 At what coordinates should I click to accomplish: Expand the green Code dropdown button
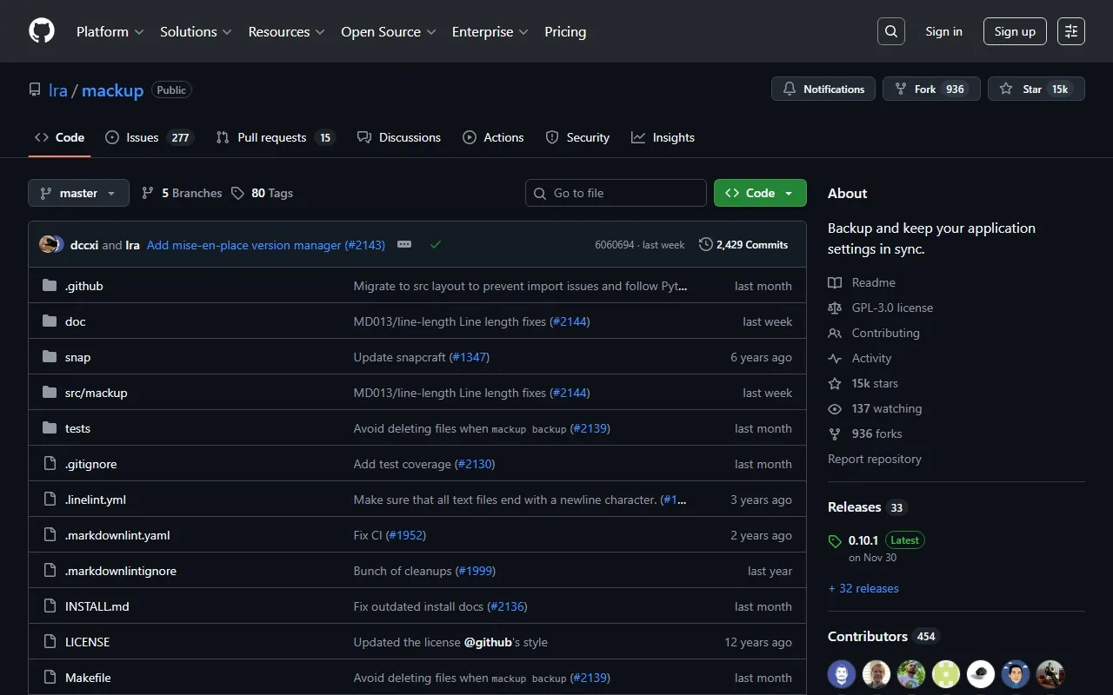(760, 193)
